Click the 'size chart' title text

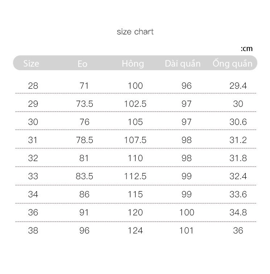(x=135, y=32)
